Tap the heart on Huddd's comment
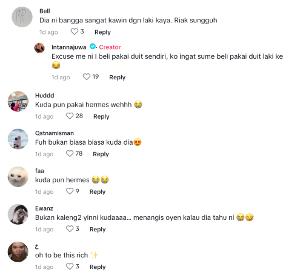This screenshot has width=303, height=275. [70, 116]
